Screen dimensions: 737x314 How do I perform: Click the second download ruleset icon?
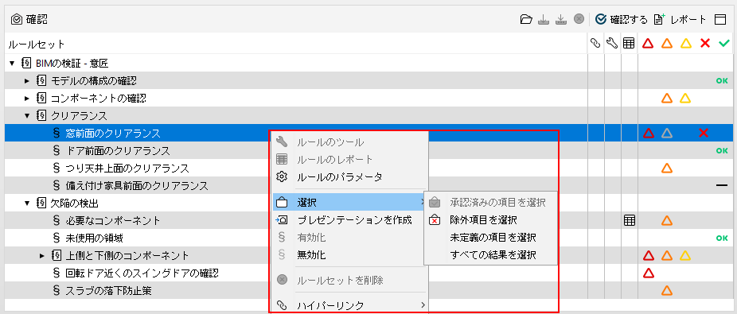tap(561, 19)
